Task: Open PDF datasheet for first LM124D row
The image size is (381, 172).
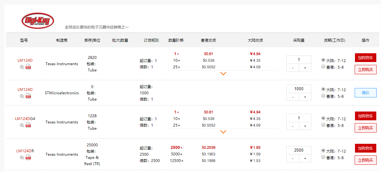Action: pyautogui.click(x=28, y=67)
